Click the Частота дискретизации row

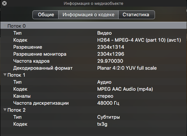93,103
